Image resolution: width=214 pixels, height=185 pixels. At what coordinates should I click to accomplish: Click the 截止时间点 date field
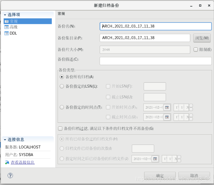[x=154, y=117]
